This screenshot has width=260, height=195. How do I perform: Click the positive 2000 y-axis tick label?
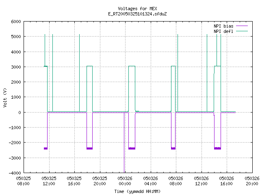click(16, 82)
